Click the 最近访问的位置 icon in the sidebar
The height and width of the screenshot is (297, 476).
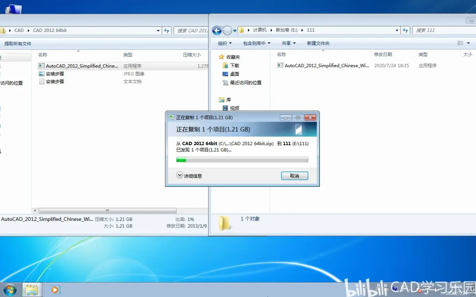point(225,83)
